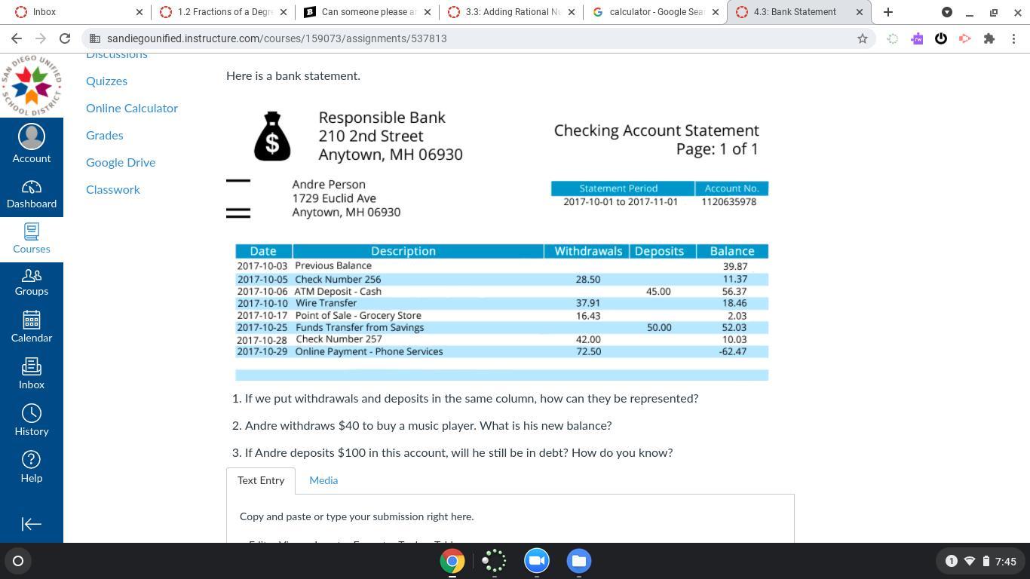Go back to the previous page
The height and width of the screenshot is (579, 1030).
coord(17,38)
